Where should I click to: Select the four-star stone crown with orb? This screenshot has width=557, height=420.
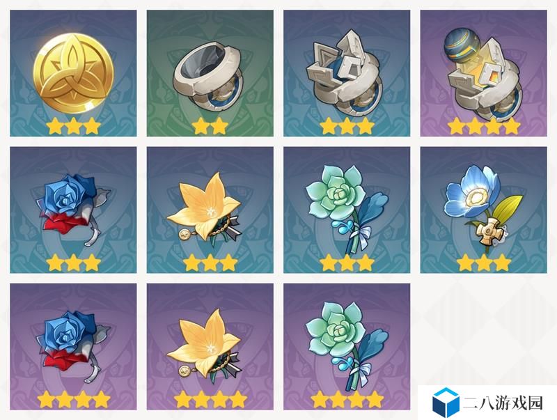(483, 73)
